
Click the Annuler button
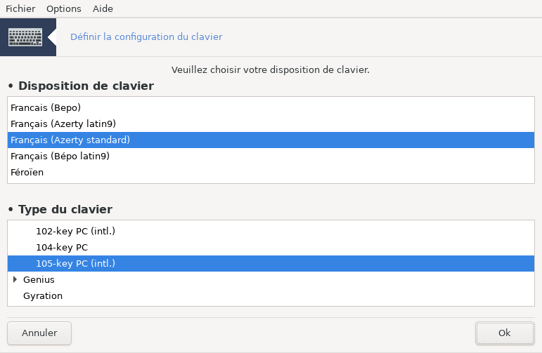click(x=39, y=333)
